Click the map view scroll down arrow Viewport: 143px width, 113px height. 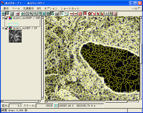[141, 99]
